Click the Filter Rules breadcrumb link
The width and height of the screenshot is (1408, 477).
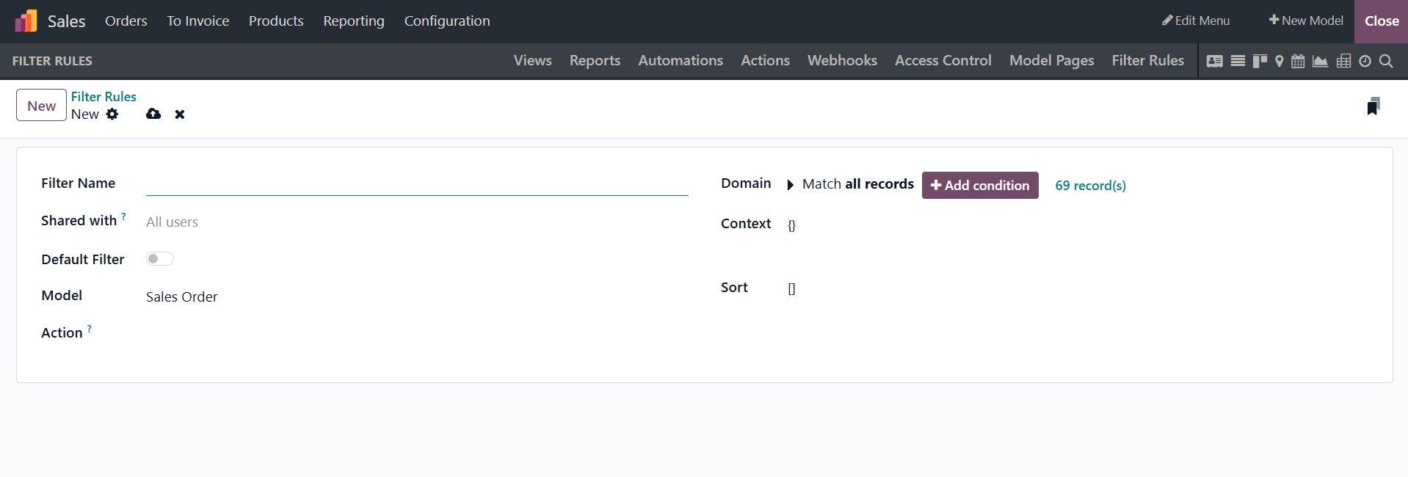[x=104, y=97]
